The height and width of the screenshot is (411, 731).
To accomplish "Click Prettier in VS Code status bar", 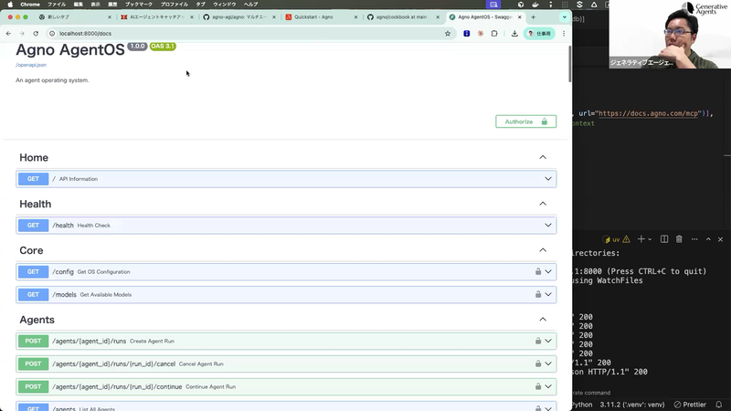I will point(690,405).
